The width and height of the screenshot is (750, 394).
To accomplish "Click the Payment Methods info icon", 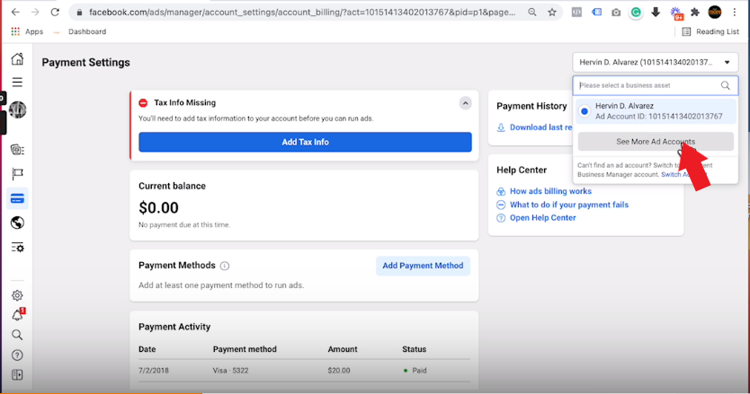I will tap(224, 266).
